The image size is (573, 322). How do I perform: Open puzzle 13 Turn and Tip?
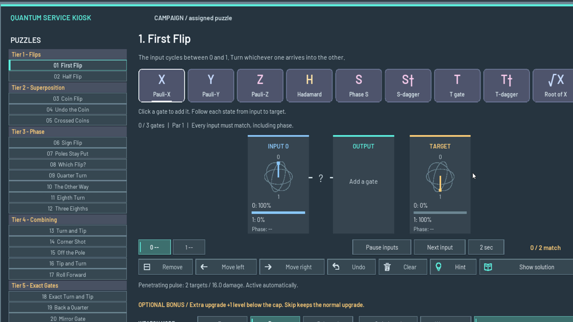(x=68, y=231)
